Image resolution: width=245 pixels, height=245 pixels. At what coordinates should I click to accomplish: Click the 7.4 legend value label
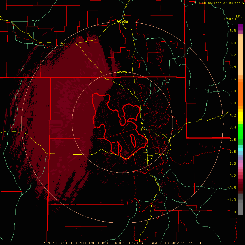(x=233, y=67)
